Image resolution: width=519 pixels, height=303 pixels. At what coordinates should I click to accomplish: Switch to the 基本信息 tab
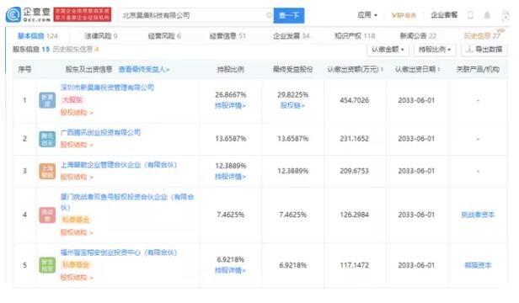pos(37,35)
